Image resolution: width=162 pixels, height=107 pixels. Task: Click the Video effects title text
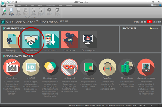click(x=12, y=78)
